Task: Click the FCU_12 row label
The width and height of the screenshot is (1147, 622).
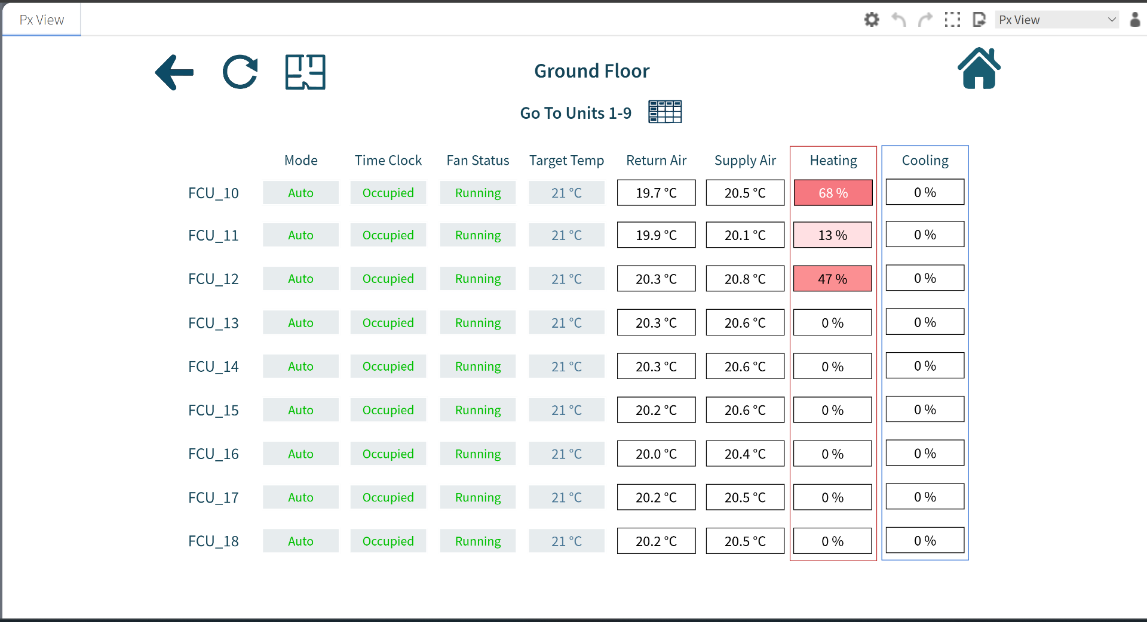Action: tap(213, 279)
